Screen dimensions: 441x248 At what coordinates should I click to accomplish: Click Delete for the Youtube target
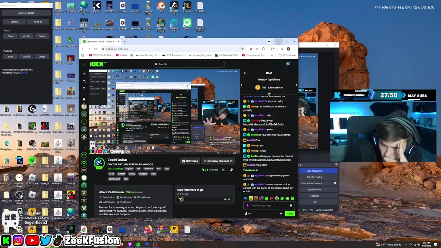(42, 56)
